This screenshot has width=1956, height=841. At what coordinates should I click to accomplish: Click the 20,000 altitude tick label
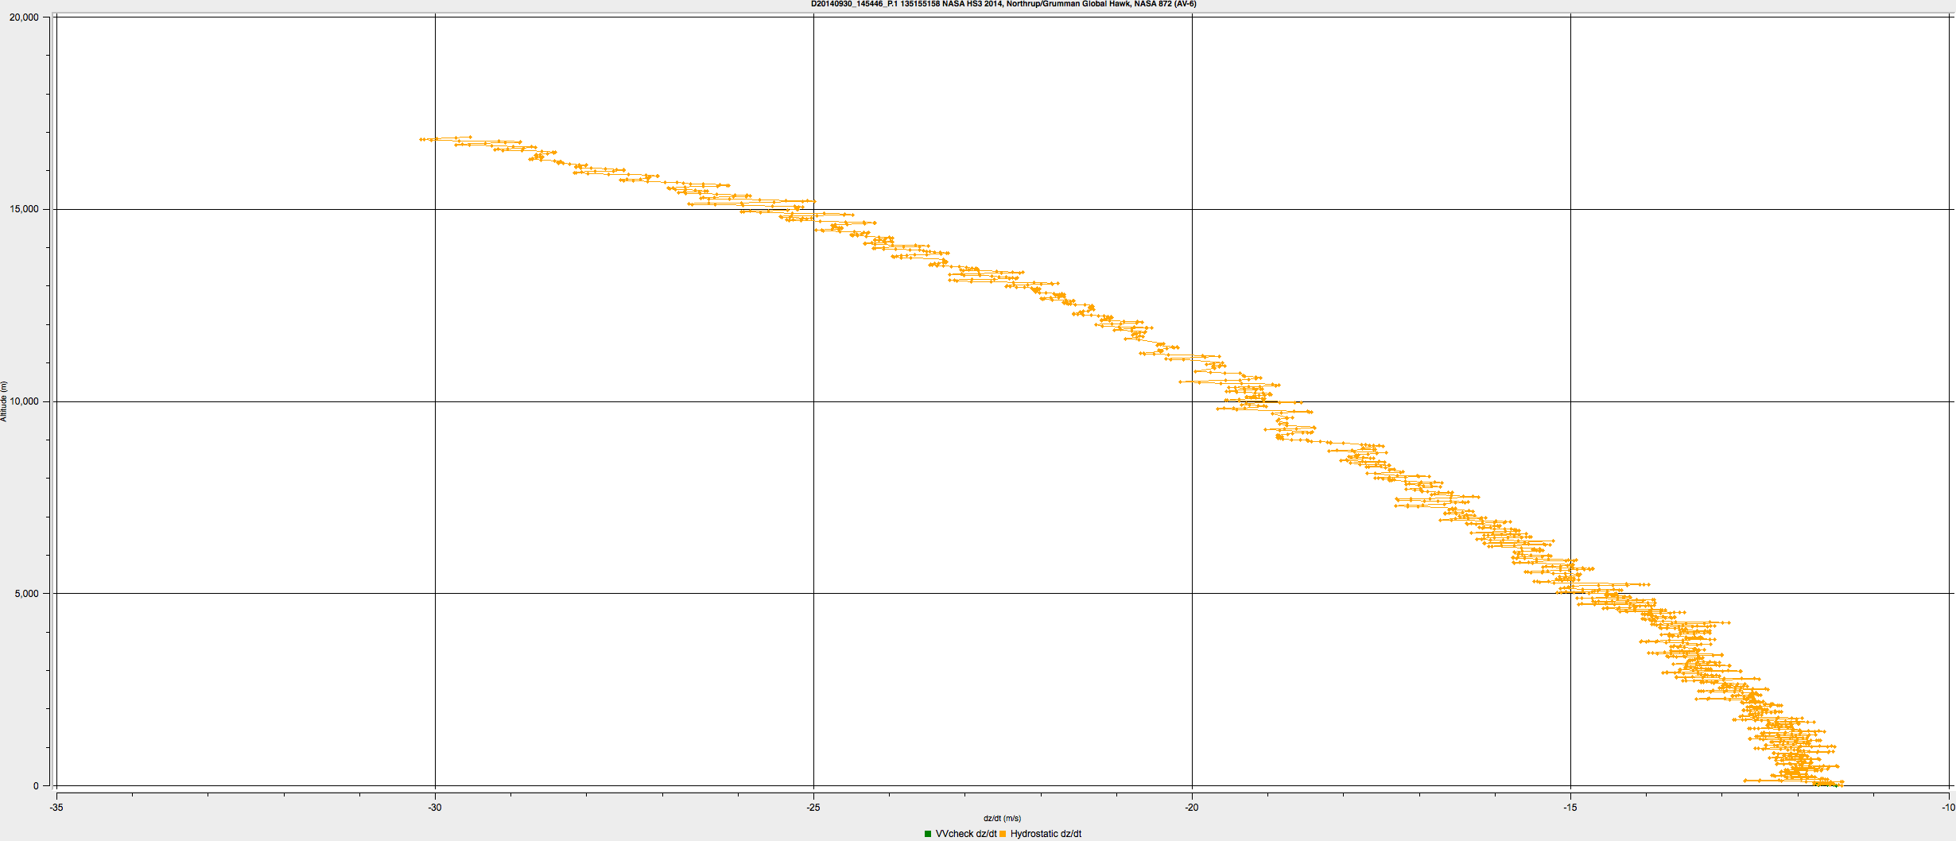point(24,17)
